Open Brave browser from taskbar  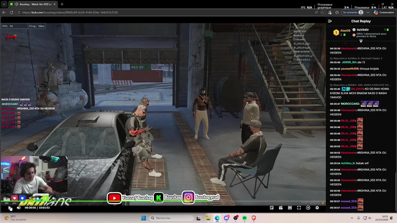coord(254,218)
